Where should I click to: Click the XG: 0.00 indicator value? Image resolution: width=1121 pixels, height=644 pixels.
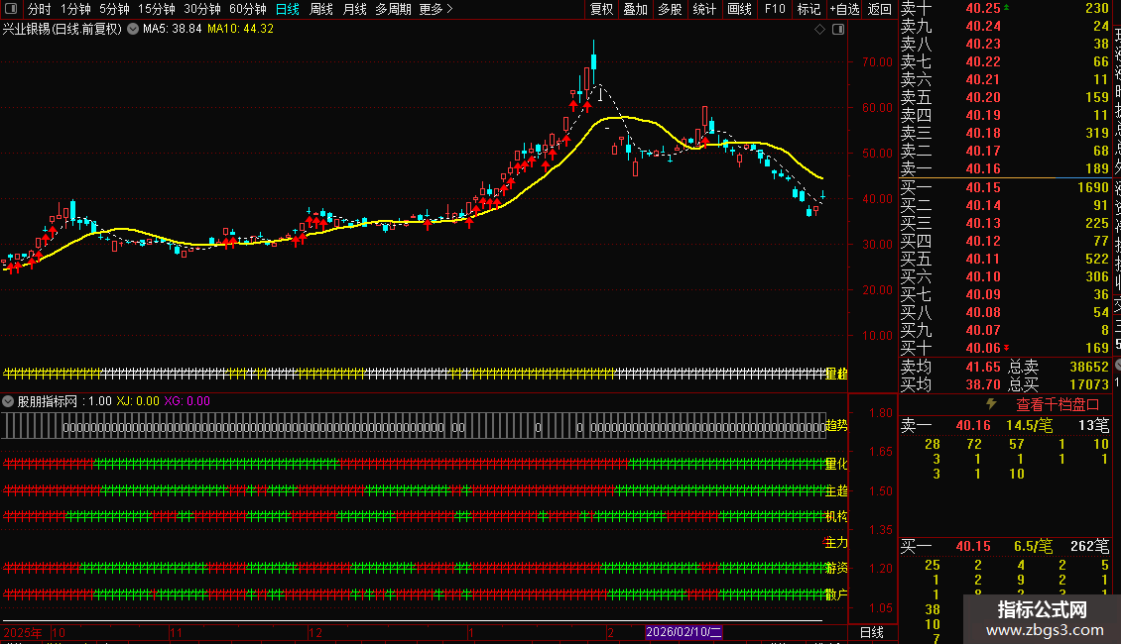(x=187, y=401)
